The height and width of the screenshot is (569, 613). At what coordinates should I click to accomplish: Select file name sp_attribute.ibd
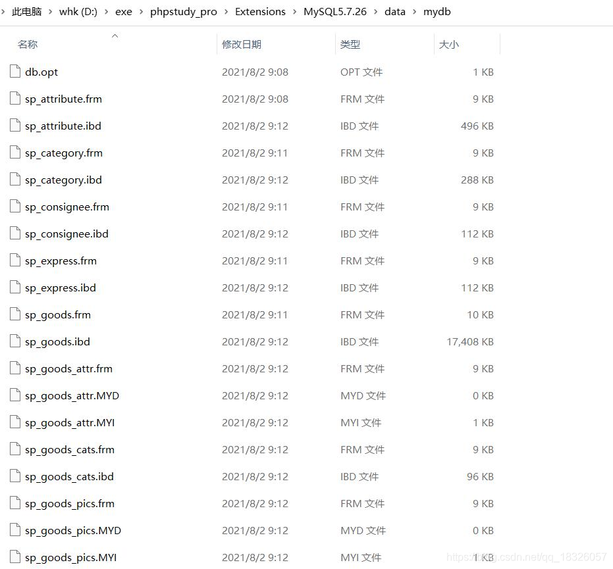tap(63, 126)
